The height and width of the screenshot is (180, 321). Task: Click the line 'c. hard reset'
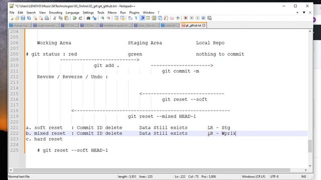pos(44,139)
